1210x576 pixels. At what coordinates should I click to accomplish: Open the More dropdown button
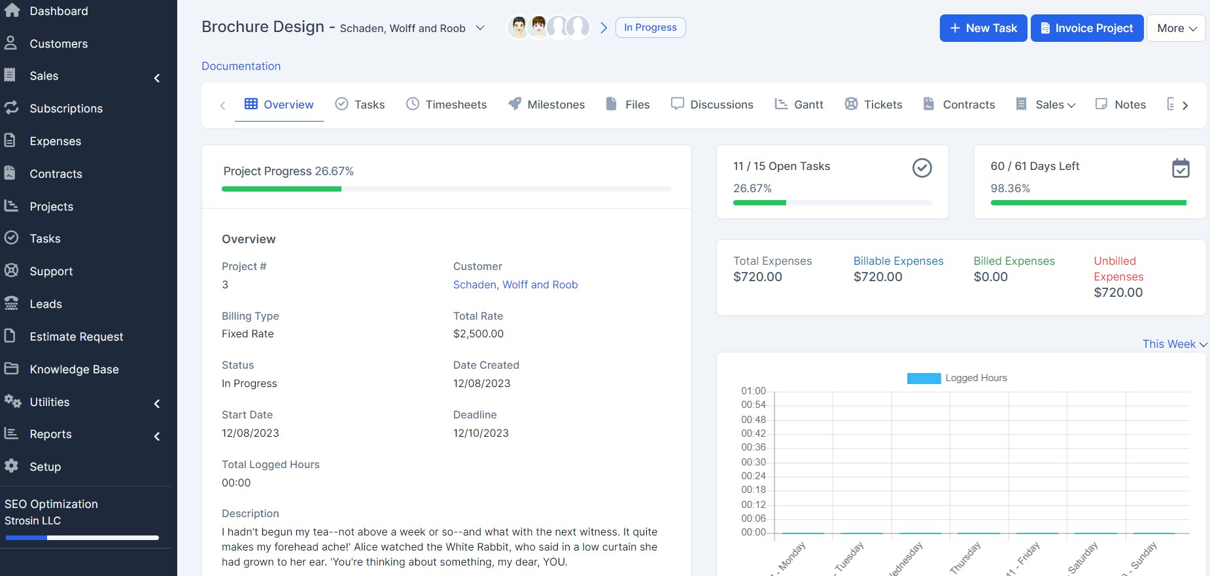(x=1176, y=28)
